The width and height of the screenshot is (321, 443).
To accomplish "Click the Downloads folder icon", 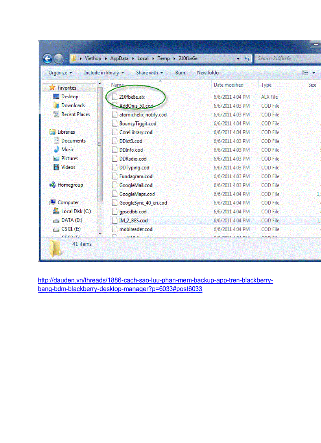I will (57, 105).
